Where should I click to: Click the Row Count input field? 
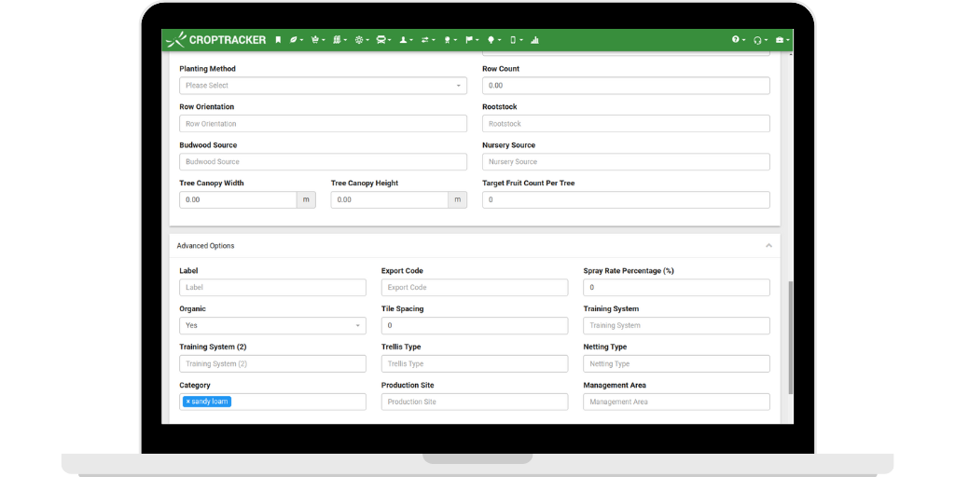coord(625,86)
